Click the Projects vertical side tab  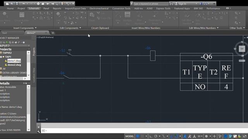click(x=34, y=51)
